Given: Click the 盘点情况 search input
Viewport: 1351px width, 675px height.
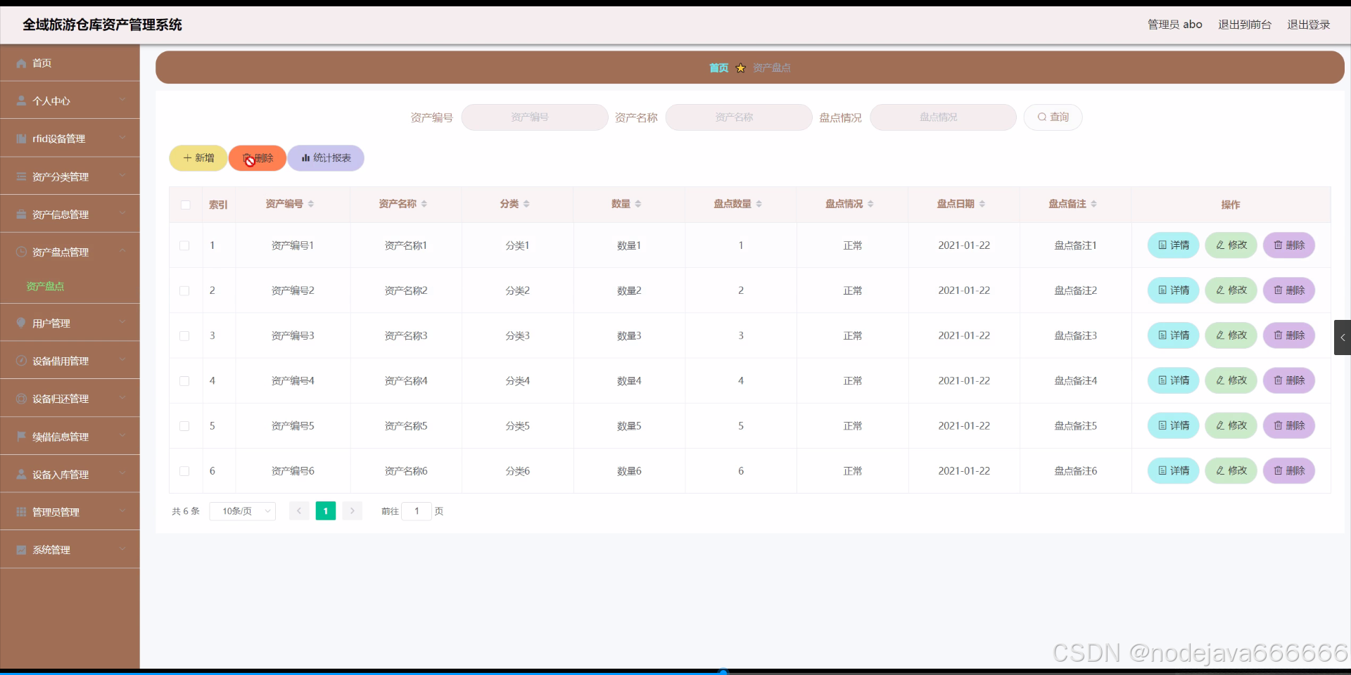Looking at the screenshot, I should 943,117.
